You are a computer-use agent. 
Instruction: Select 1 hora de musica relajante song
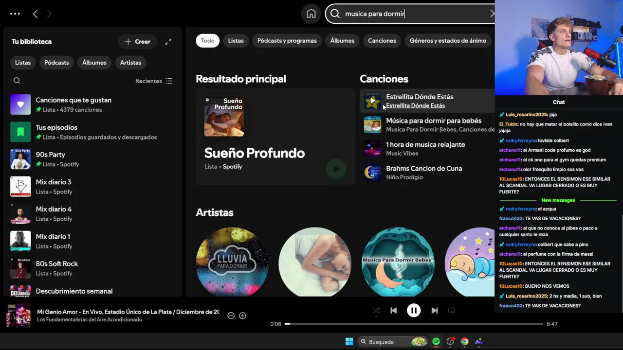(427, 149)
